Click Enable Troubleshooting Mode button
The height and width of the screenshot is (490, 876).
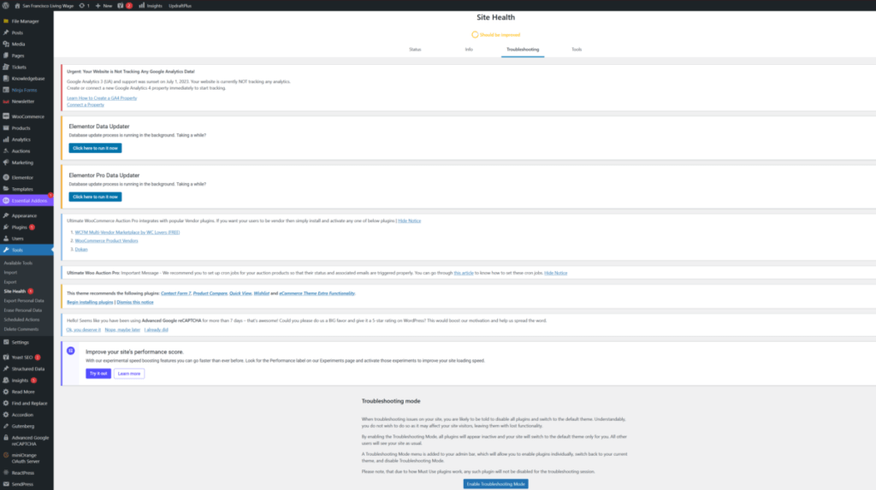[x=495, y=484]
